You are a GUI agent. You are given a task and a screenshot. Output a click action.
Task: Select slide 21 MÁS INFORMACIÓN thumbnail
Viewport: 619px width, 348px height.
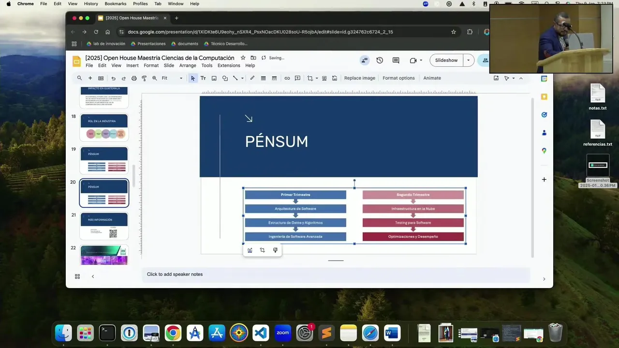point(104,226)
